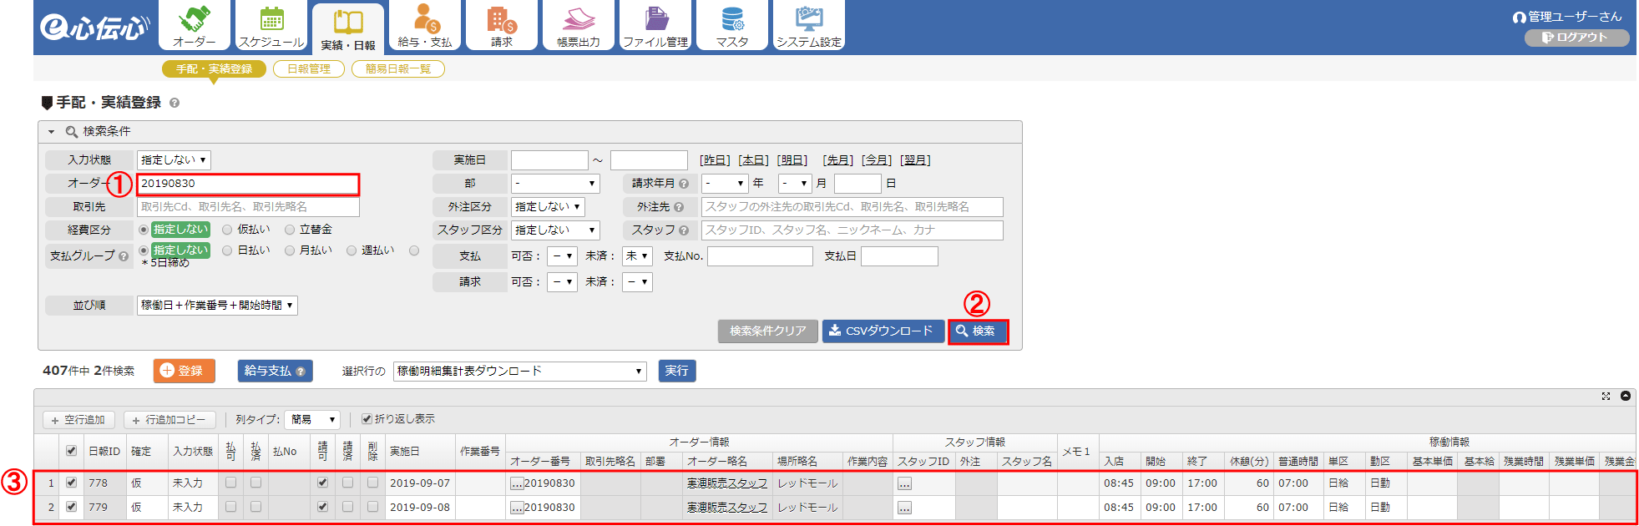Click the ログアウト button
This screenshot has height=526, width=1639.
[x=1576, y=38]
